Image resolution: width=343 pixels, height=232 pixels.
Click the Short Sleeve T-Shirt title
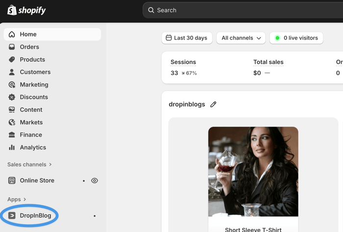253,230
